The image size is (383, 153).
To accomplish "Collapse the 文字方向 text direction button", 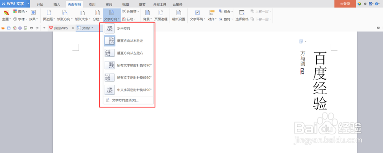I will (111, 16).
